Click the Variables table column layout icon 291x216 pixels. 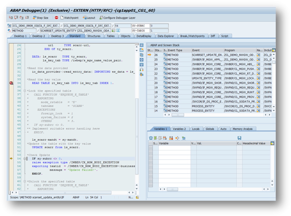272,143
